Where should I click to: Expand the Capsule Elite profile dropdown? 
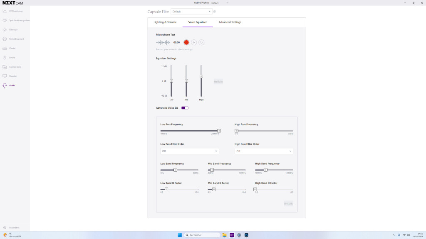click(191, 12)
